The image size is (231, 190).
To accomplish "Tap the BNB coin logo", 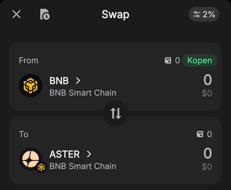I will (x=31, y=85).
